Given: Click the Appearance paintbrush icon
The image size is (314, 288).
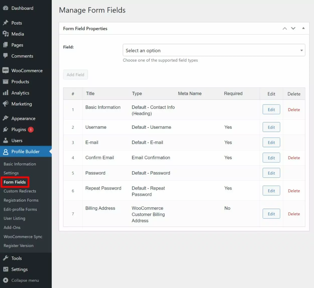Looking at the screenshot, I should click(6, 118).
